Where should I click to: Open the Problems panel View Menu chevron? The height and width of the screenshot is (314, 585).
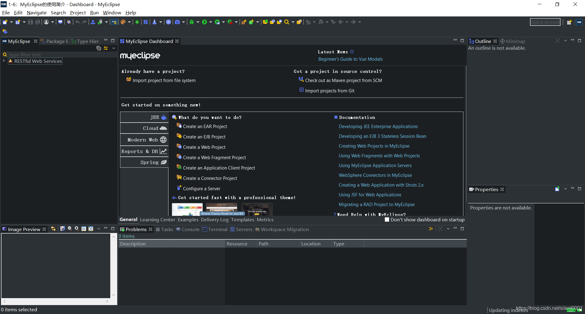pos(448,229)
